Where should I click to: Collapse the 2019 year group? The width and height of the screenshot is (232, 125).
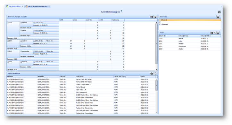tap(8, 23)
